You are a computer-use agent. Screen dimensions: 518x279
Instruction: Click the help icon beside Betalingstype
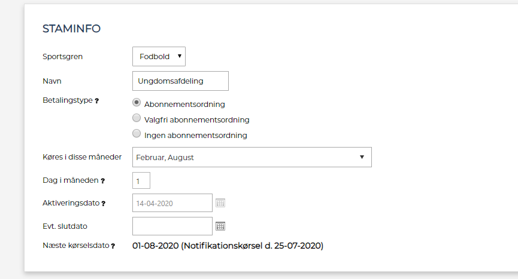(97, 101)
